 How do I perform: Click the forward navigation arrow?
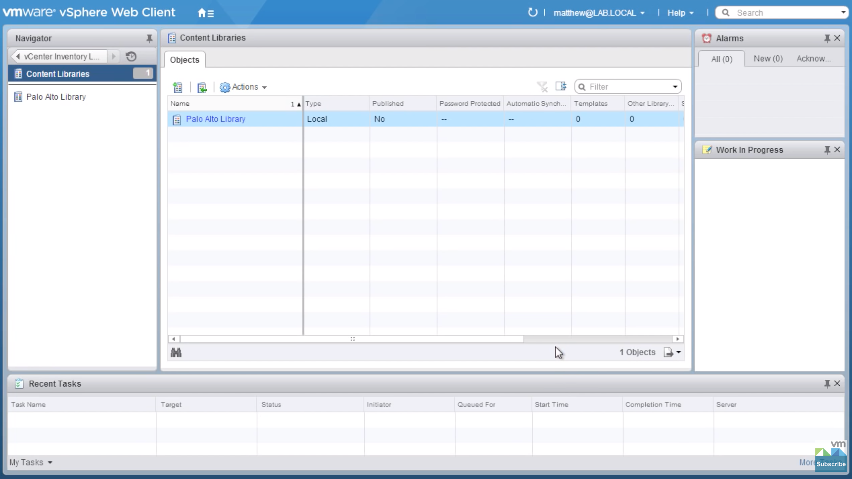pyautogui.click(x=114, y=56)
